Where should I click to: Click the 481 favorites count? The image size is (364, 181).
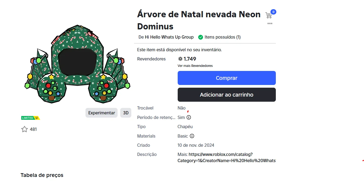coord(33,129)
